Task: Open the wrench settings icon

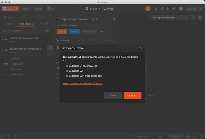Action: click(x=162, y=9)
